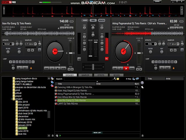Collapse the project folder tree
The width and height of the screenshot is (186, 140).
pos(12,99)
